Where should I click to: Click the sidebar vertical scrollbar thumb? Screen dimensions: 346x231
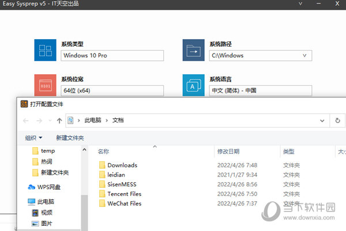[84, 212]
